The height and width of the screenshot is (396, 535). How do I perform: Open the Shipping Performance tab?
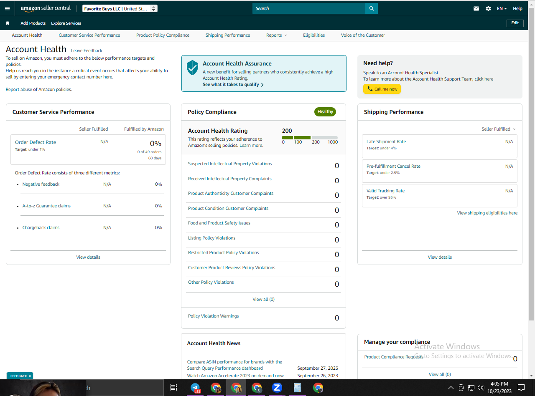coord(228,35)
